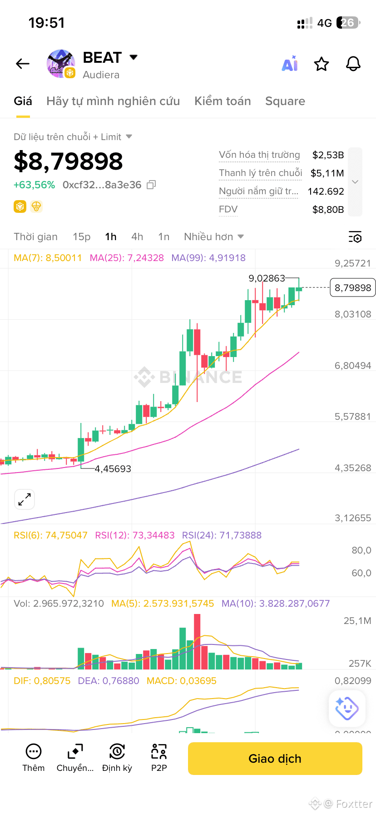Tap the tallest red volume bar
This screenshot has height=815, width=376.
pos(197,641)
